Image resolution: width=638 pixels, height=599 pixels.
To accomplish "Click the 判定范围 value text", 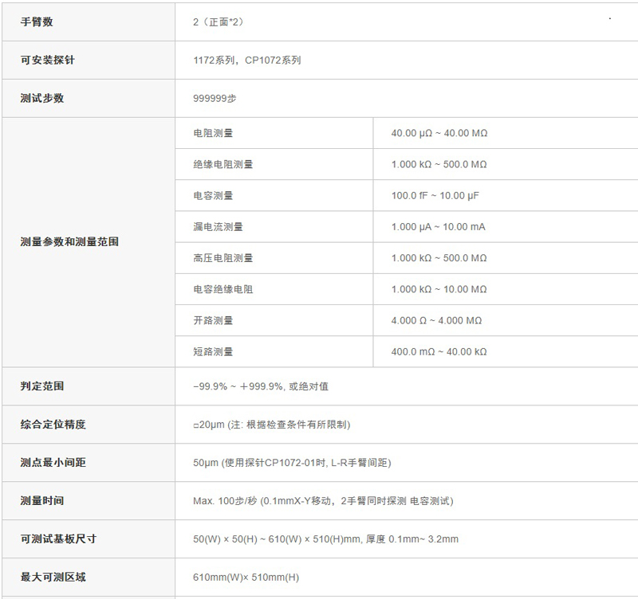I will 261,386.
